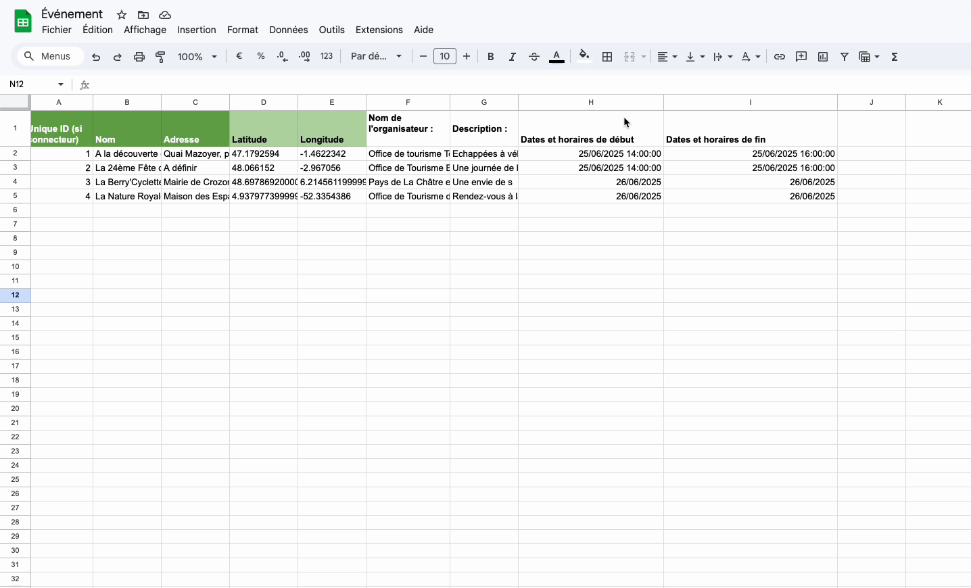Image resolution: width=971 pixels, height=588 pixels.
Task: Increase the font size
Action: point(467,57)
